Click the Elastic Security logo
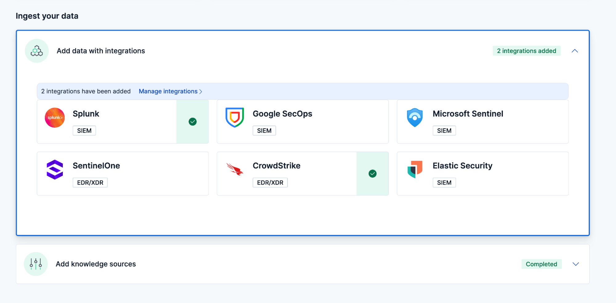This screenshot has height=303, width=616. (x=415, y=169)
